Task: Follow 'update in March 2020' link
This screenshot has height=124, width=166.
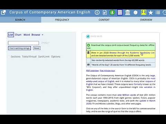Action: [x=147, y=101]
